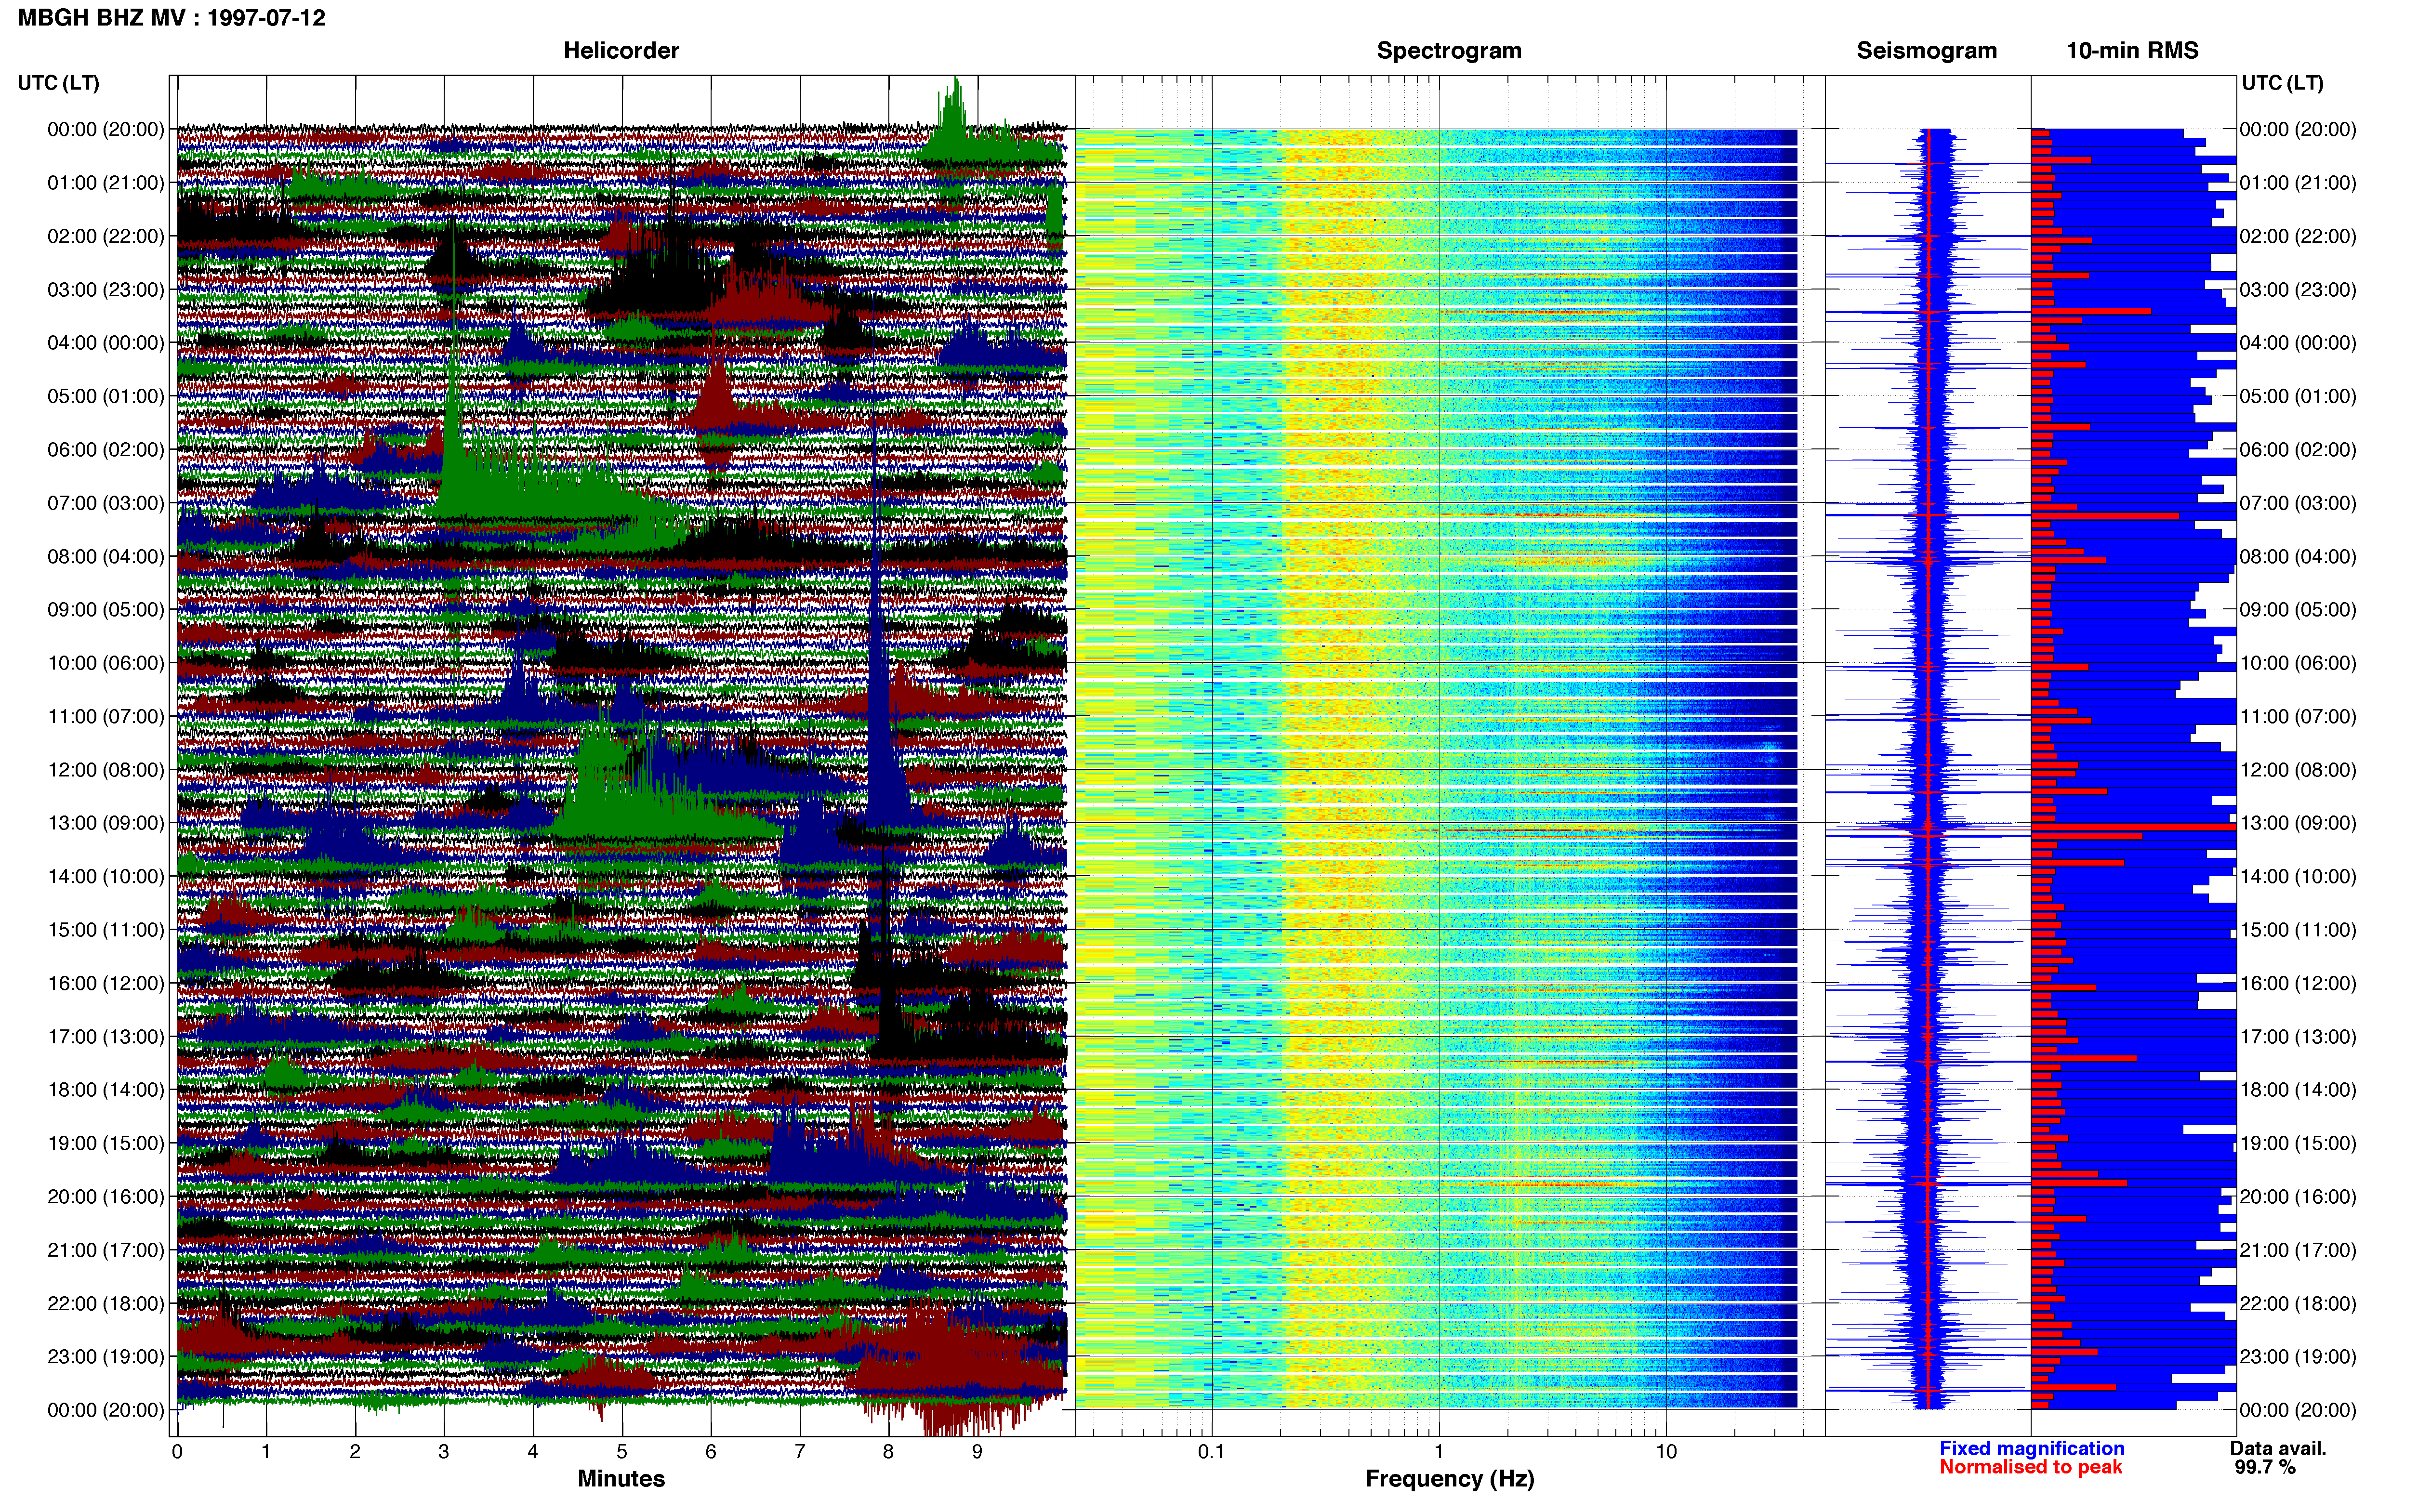Click 16:00 (12:00) label beside the 10-min RMS
The width and height of the screenshot is (2418, 1512).
(2298, 983)
